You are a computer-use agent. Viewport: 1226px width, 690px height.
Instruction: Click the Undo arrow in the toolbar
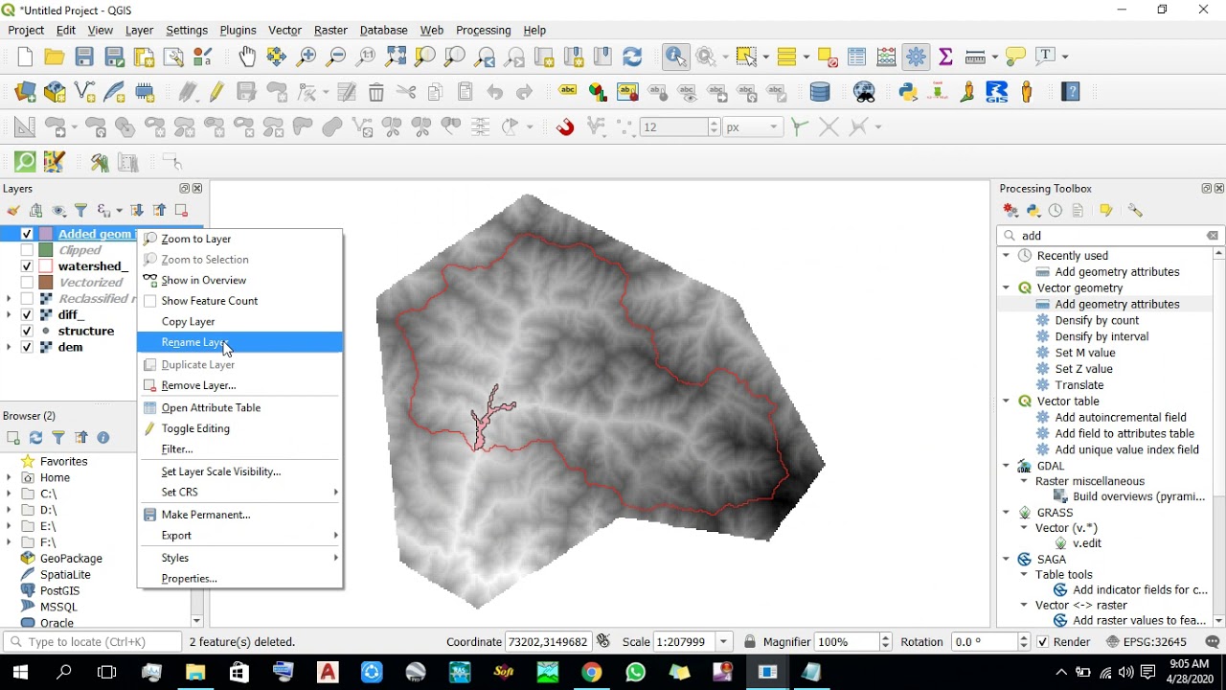click(494, 92)
